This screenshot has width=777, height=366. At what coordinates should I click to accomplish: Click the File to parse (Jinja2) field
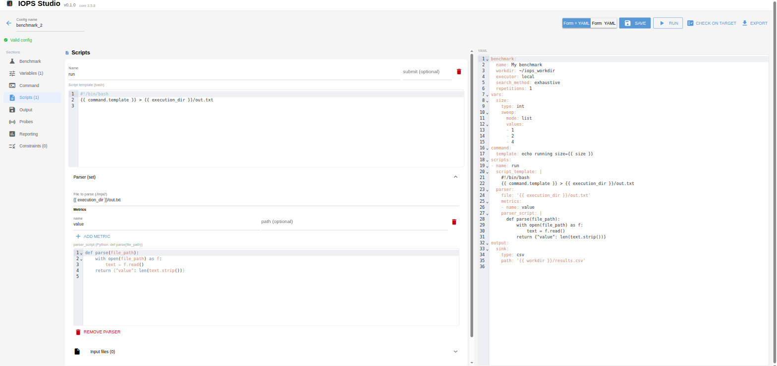click(x=266, y=200)
